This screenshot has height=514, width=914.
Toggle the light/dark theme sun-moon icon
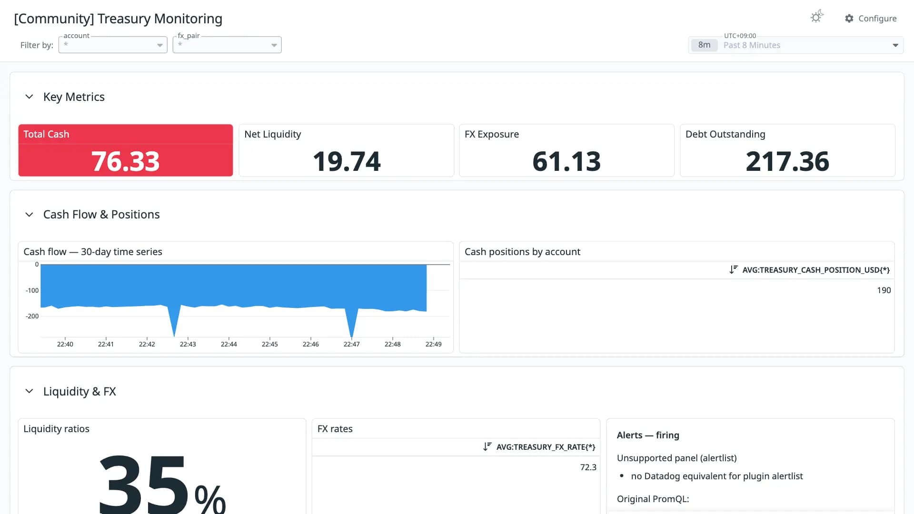click(817, 17)
